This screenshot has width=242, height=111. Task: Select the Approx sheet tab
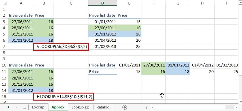pos(58,107)
